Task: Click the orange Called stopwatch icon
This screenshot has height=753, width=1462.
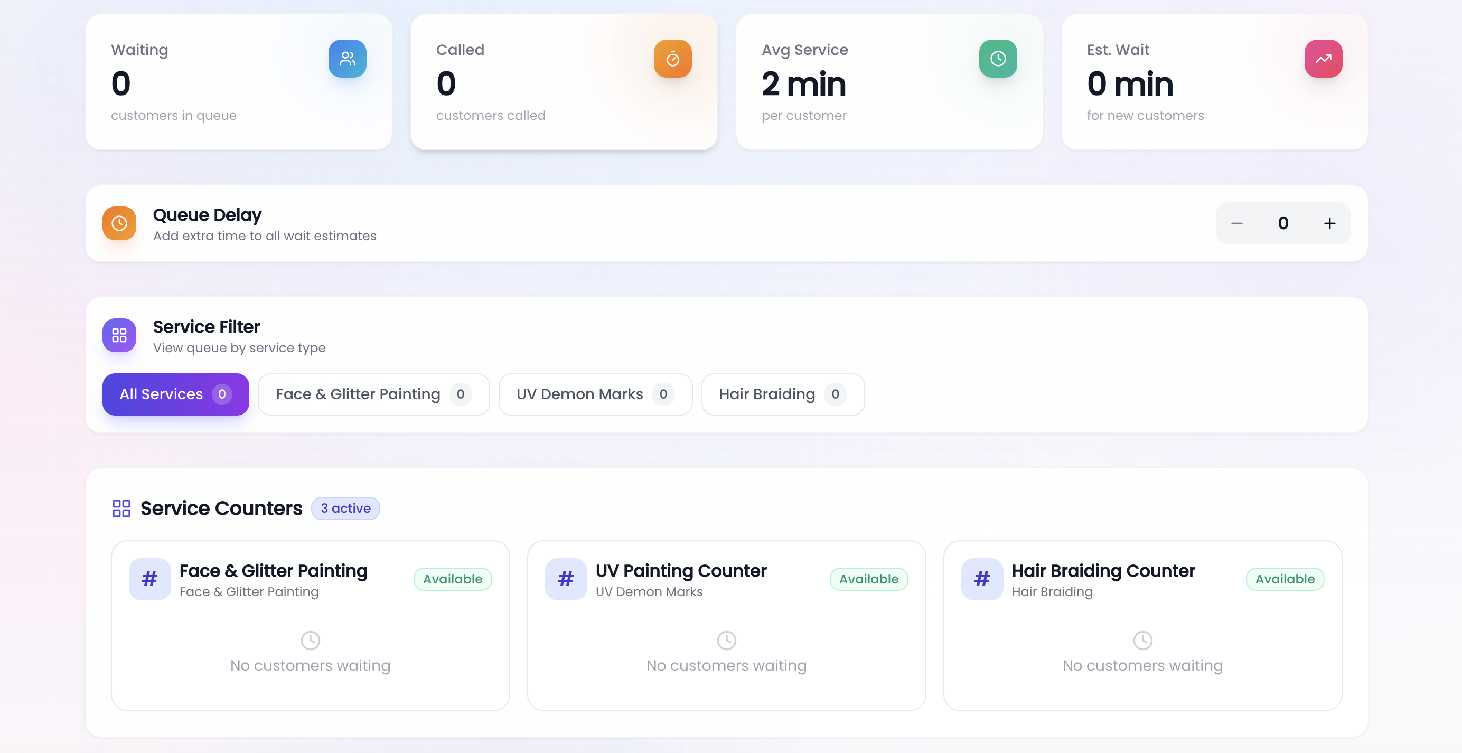Action: [672, 59]
